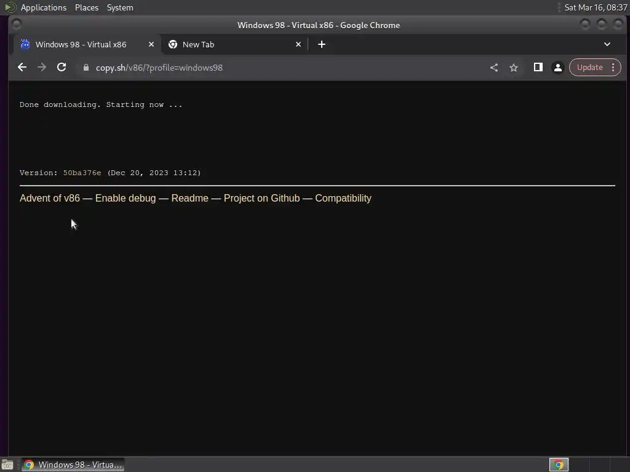Click the show desktop icon in bottom panel
This screenshot has width=630, height=472.
(x=7, y=465)
